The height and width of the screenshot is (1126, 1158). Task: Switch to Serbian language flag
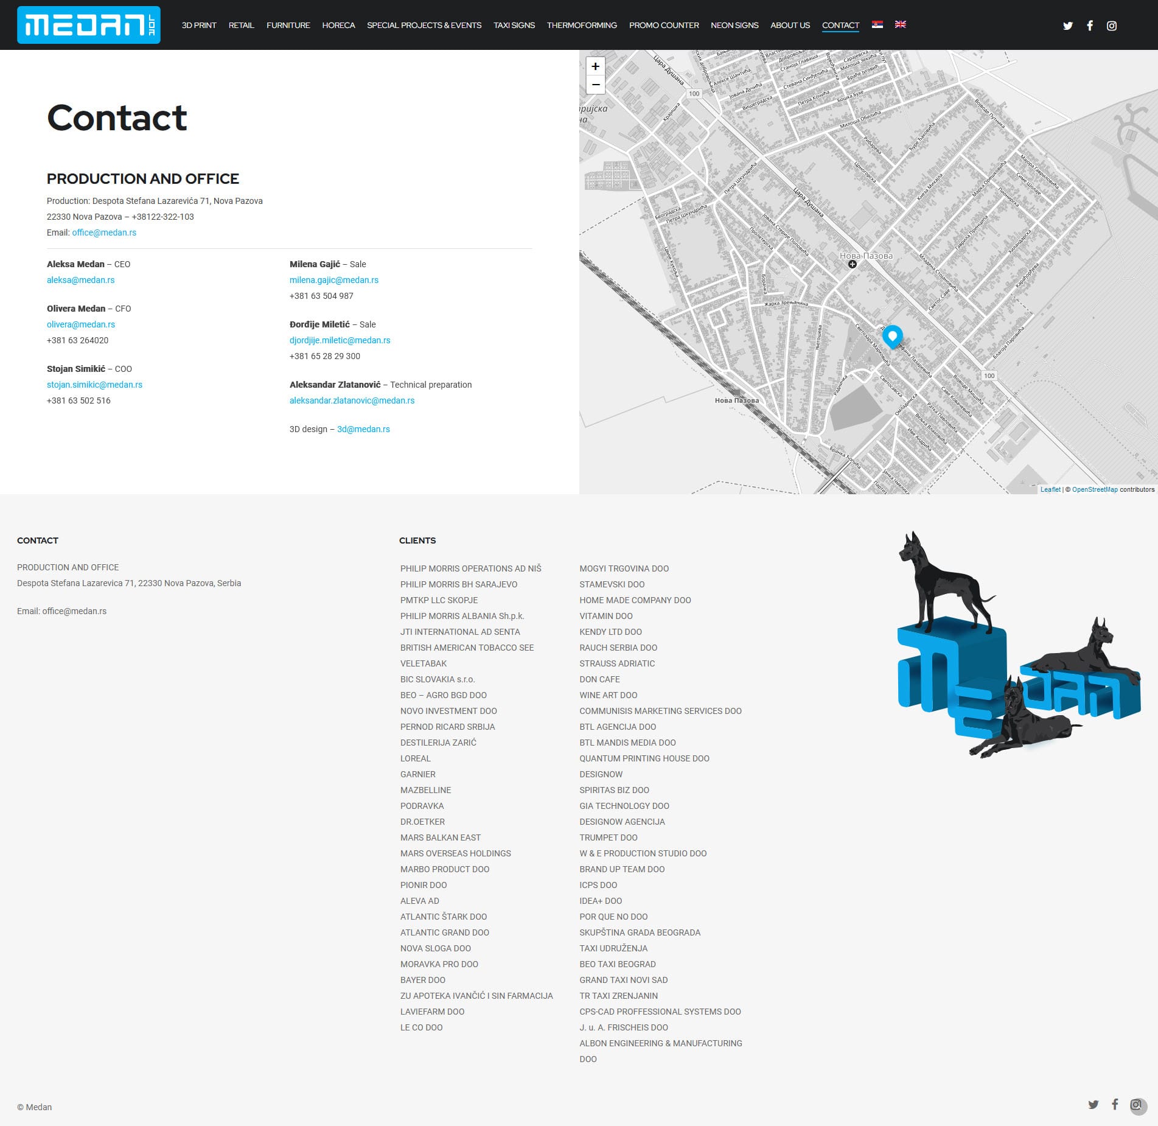click(877, 24)
